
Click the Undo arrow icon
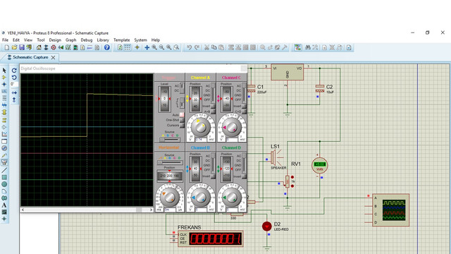[189, 47]
